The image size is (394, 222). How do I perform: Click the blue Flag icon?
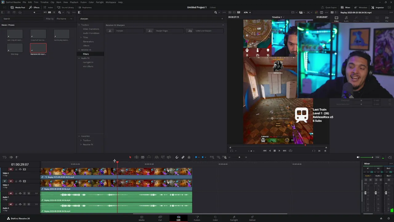pyautogui.click(x=196, y=157)
